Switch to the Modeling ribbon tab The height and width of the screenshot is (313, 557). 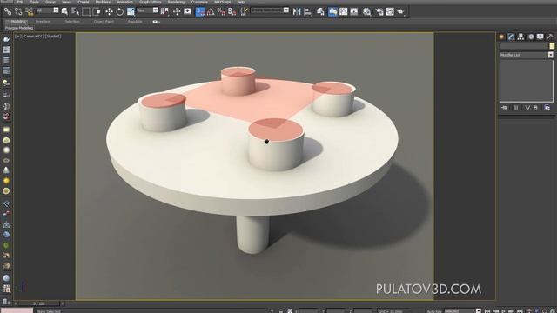pos(18,22)
